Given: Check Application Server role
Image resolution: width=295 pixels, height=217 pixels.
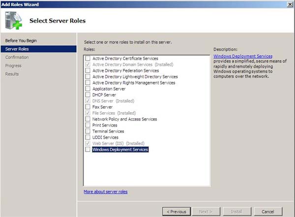Looking at the screenshot, I should (88, 89).
